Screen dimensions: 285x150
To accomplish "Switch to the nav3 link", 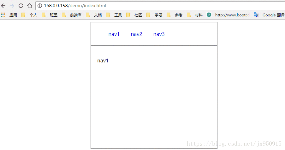I will [x=159, y=34].
